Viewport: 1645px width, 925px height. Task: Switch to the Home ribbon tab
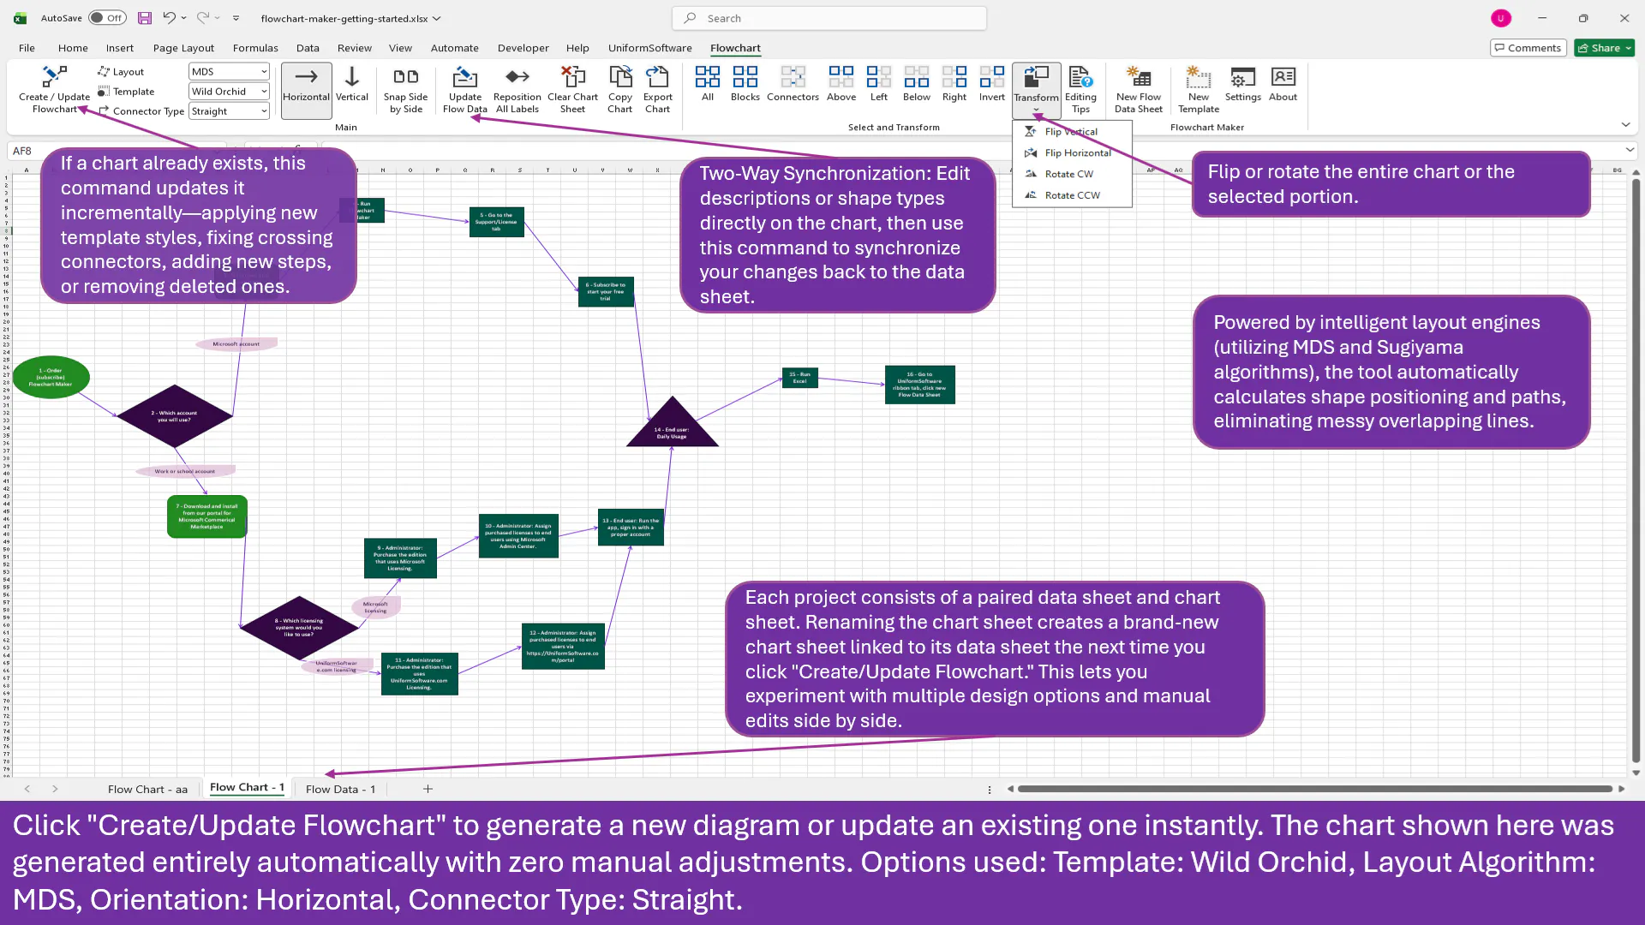tap(73, 48)
